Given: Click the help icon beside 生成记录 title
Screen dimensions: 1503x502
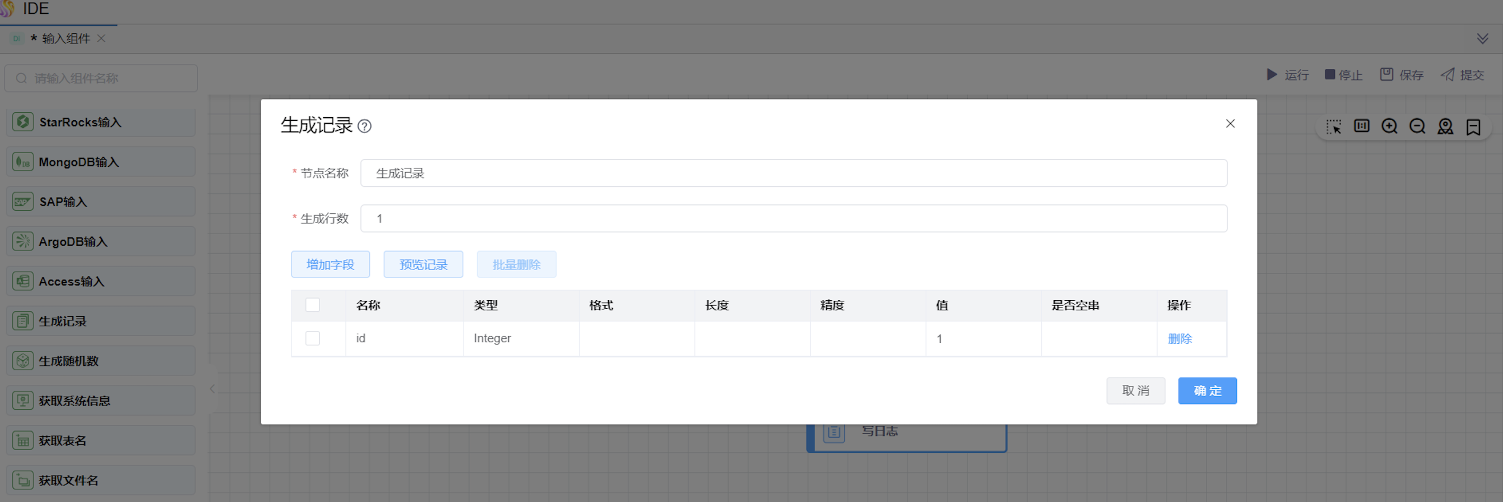Looking at the screenshot, I should coord(365,126).
